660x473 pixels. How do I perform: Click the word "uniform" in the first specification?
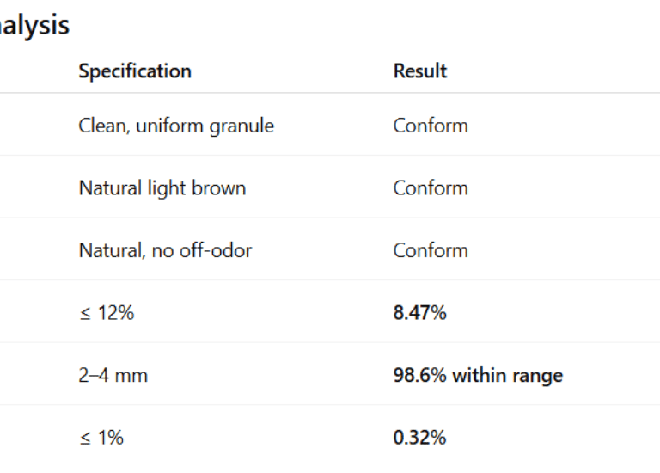[x=171, y=126]
